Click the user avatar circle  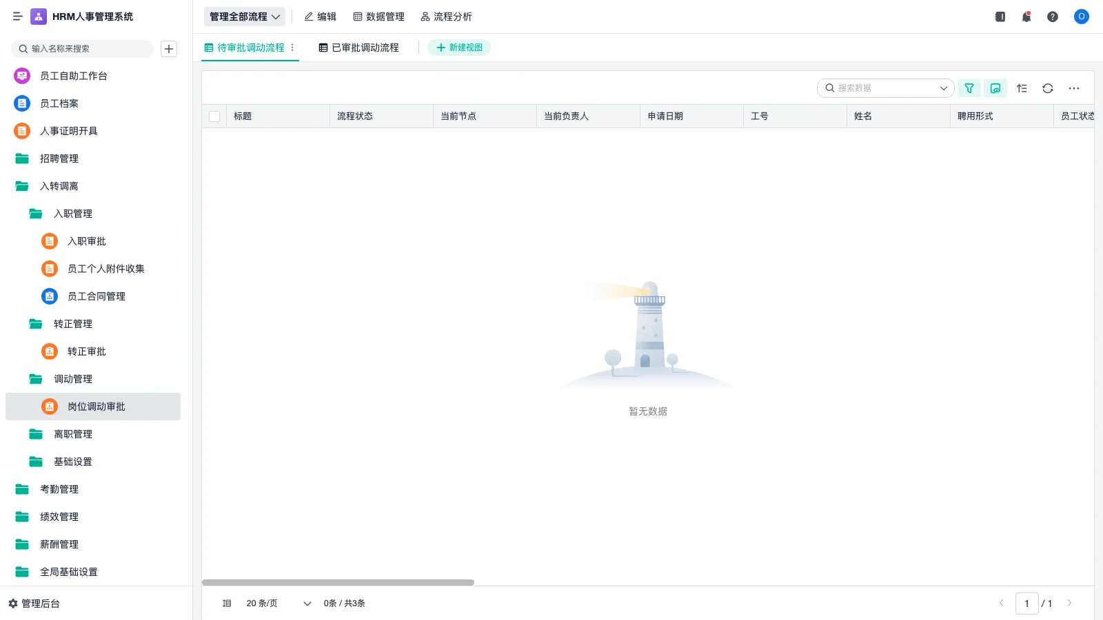(1081, 17)
